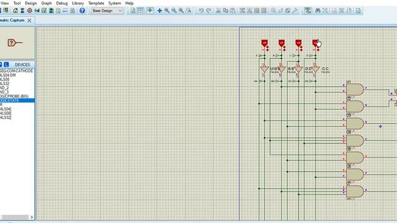Click the Decompose hammer icon
Viewport: 397px width, 223px height.
point(295,11)
